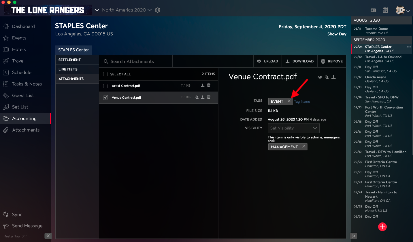Open Tacoma Dome event on 08/11
Viewport: 413px width, 242px height.
(381, 31)
